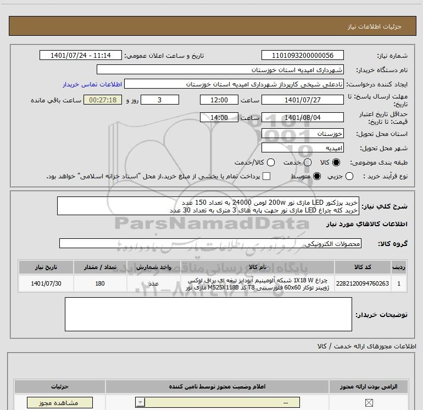423x410 pixels.
Task: Choose the جزیی purchase type radio
Action: coord(349,176)
